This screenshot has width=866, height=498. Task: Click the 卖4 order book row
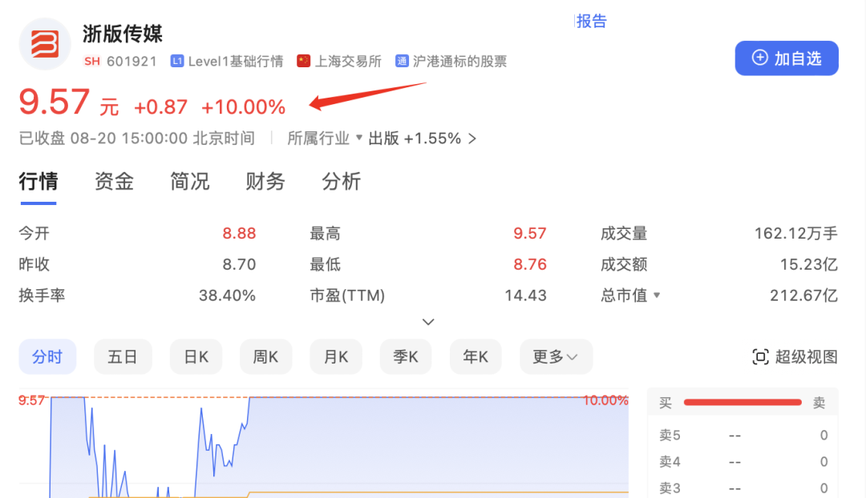743,462
